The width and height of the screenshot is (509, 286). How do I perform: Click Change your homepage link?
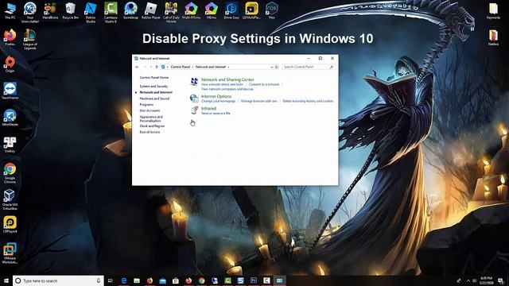point(218,101)
